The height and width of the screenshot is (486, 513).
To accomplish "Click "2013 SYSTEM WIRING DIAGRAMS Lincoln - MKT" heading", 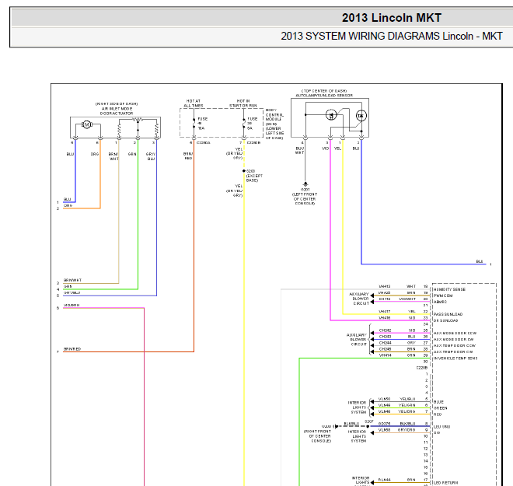I will [392, 36].
